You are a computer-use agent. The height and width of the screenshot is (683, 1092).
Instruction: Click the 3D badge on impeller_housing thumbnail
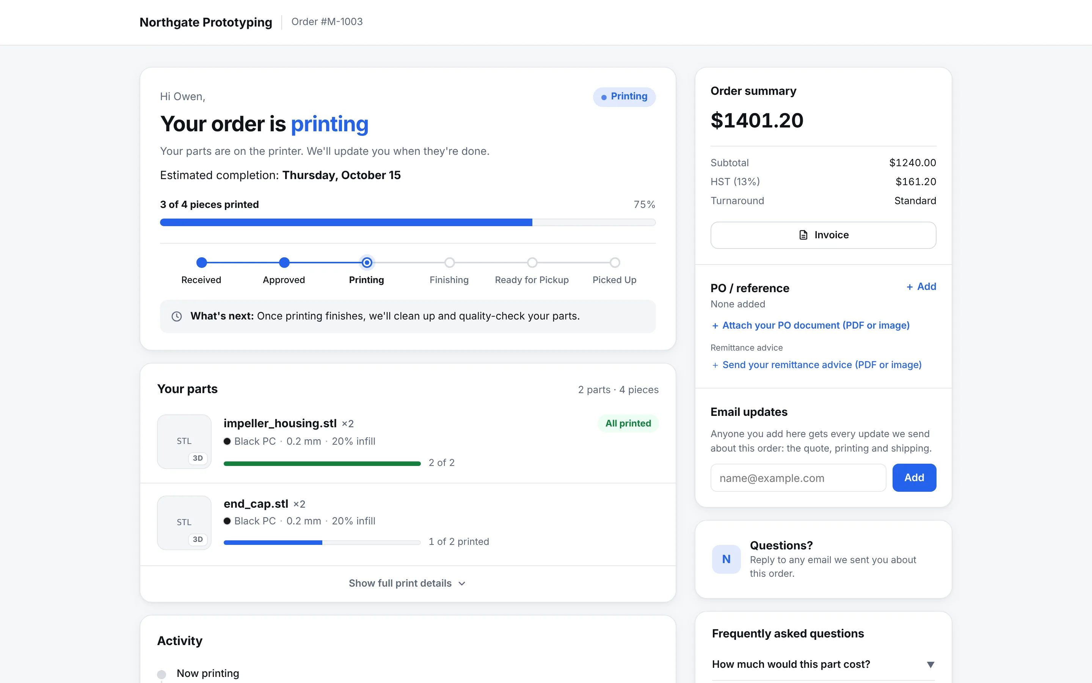click(x=198, y=458)
